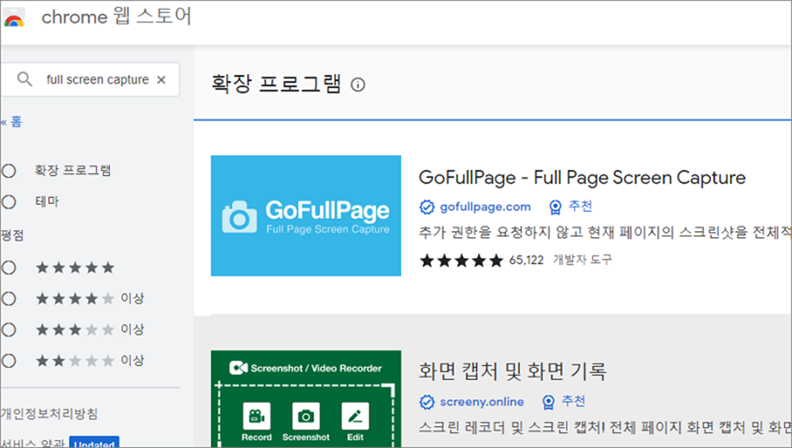This screenshot has width=792, height=448.
Task: Open the '화면 캡처 및 화면 기록' extension title
Action: point(513,371)
